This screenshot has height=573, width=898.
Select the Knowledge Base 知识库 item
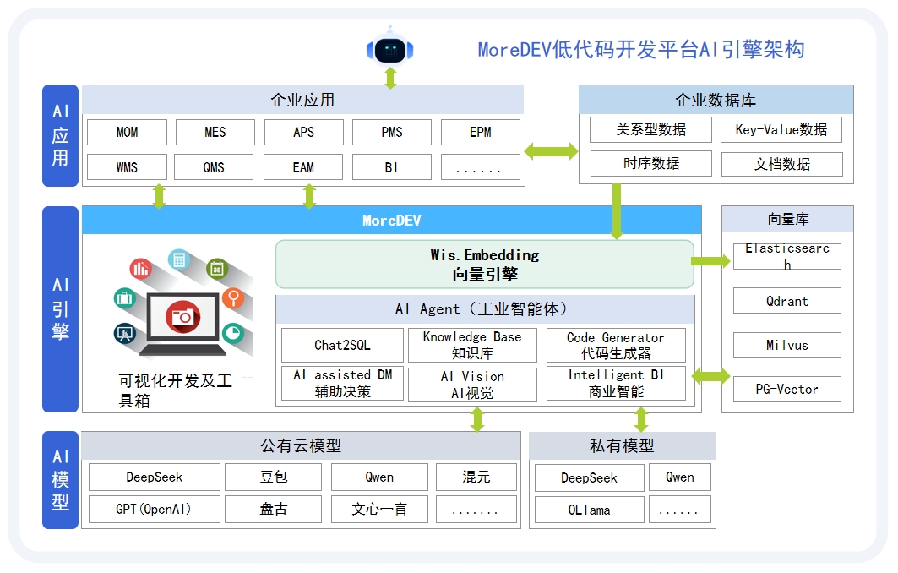tap(472, 345)
